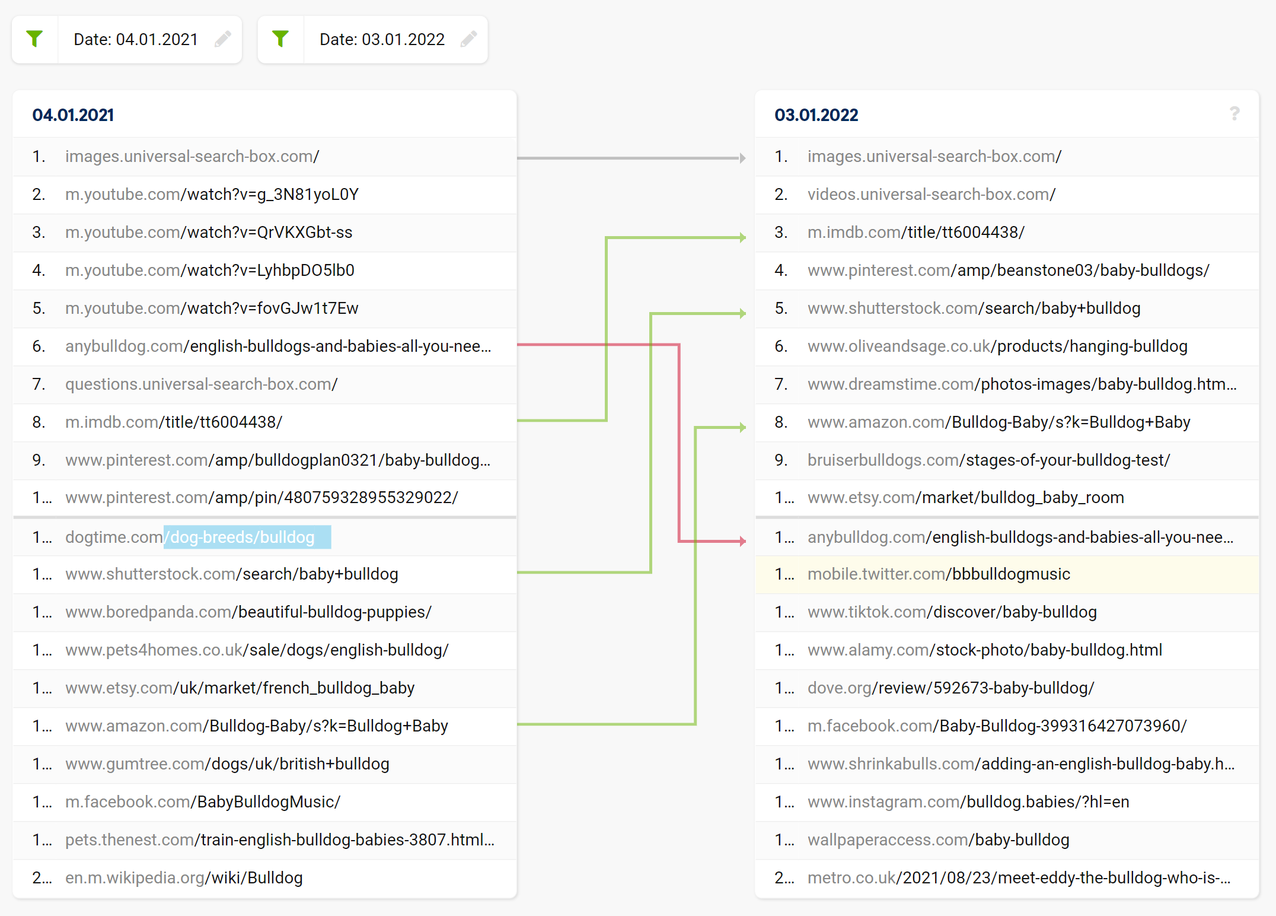Open dove.org/review/592673-baby-bulldog/ link
The height and width of the screenshot is (916, 1276).
(x=951, y=688)
